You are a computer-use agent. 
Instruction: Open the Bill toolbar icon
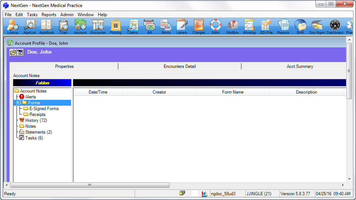tap(149, 27)
